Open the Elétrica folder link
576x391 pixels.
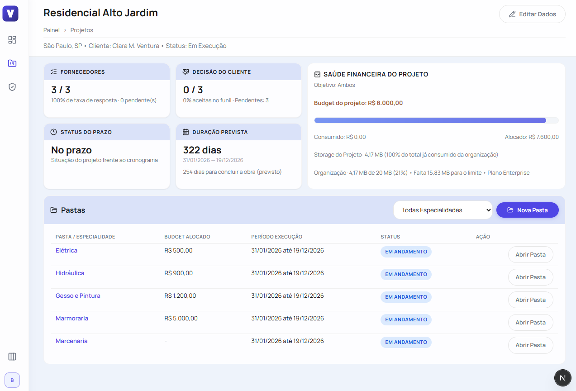(67, 251)
